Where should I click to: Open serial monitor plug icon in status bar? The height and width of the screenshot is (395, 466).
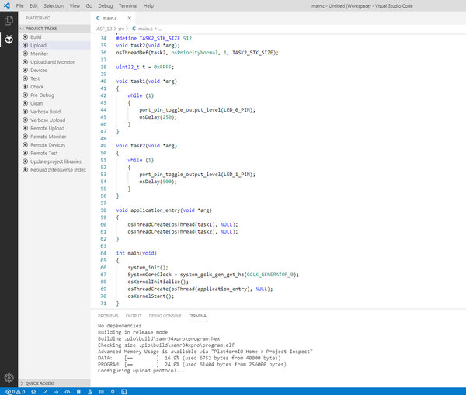(113, 392)
